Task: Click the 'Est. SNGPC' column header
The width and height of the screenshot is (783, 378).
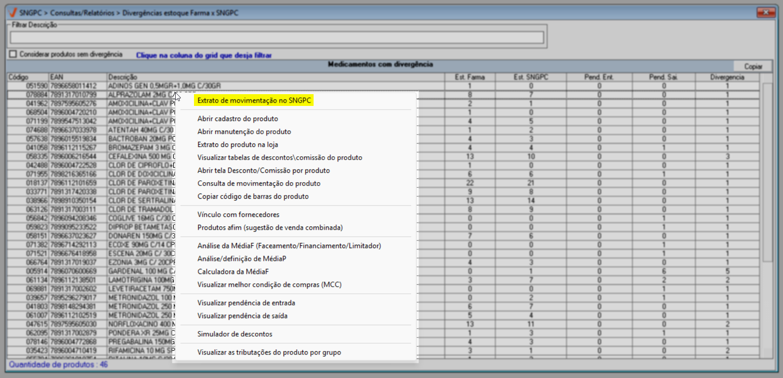Action: 531,77
